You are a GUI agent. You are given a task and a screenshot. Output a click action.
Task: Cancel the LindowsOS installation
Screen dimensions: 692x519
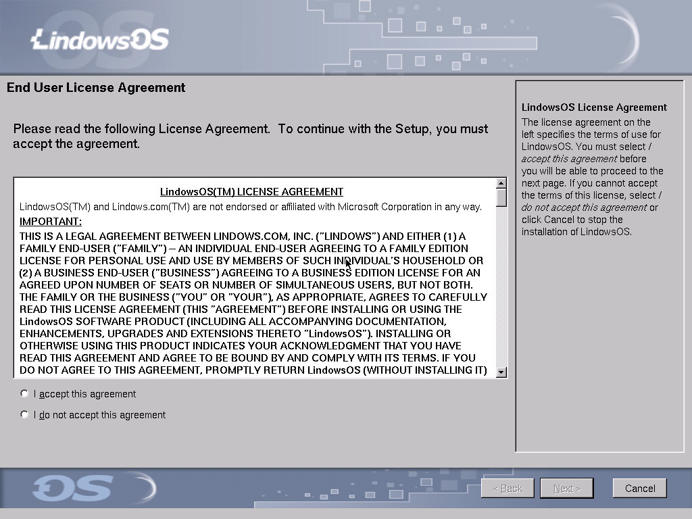pos(639,488)
